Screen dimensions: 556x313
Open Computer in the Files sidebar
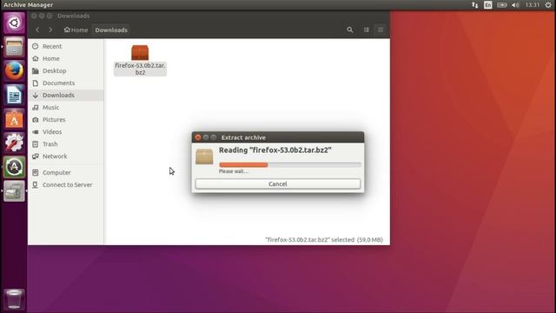[66, 172]
